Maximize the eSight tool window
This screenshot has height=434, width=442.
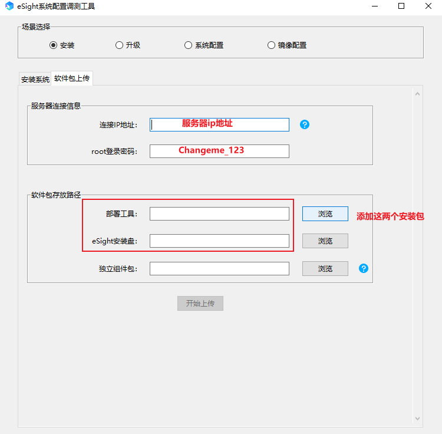click(x=401, y=6)
